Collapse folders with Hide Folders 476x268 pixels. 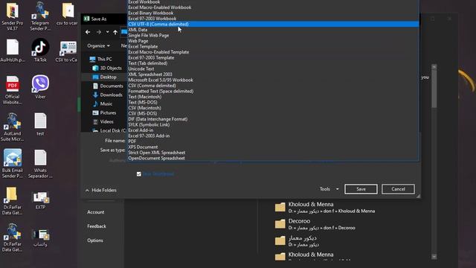click(x=101, y=191)
